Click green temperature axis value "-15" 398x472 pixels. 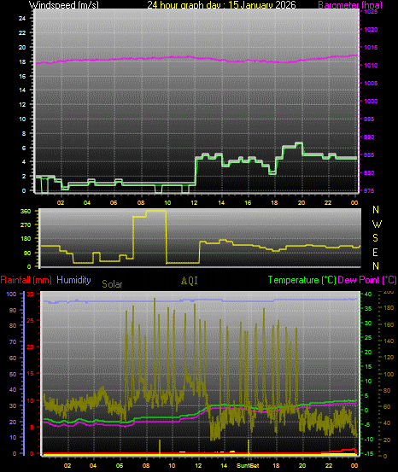point(368,453)
